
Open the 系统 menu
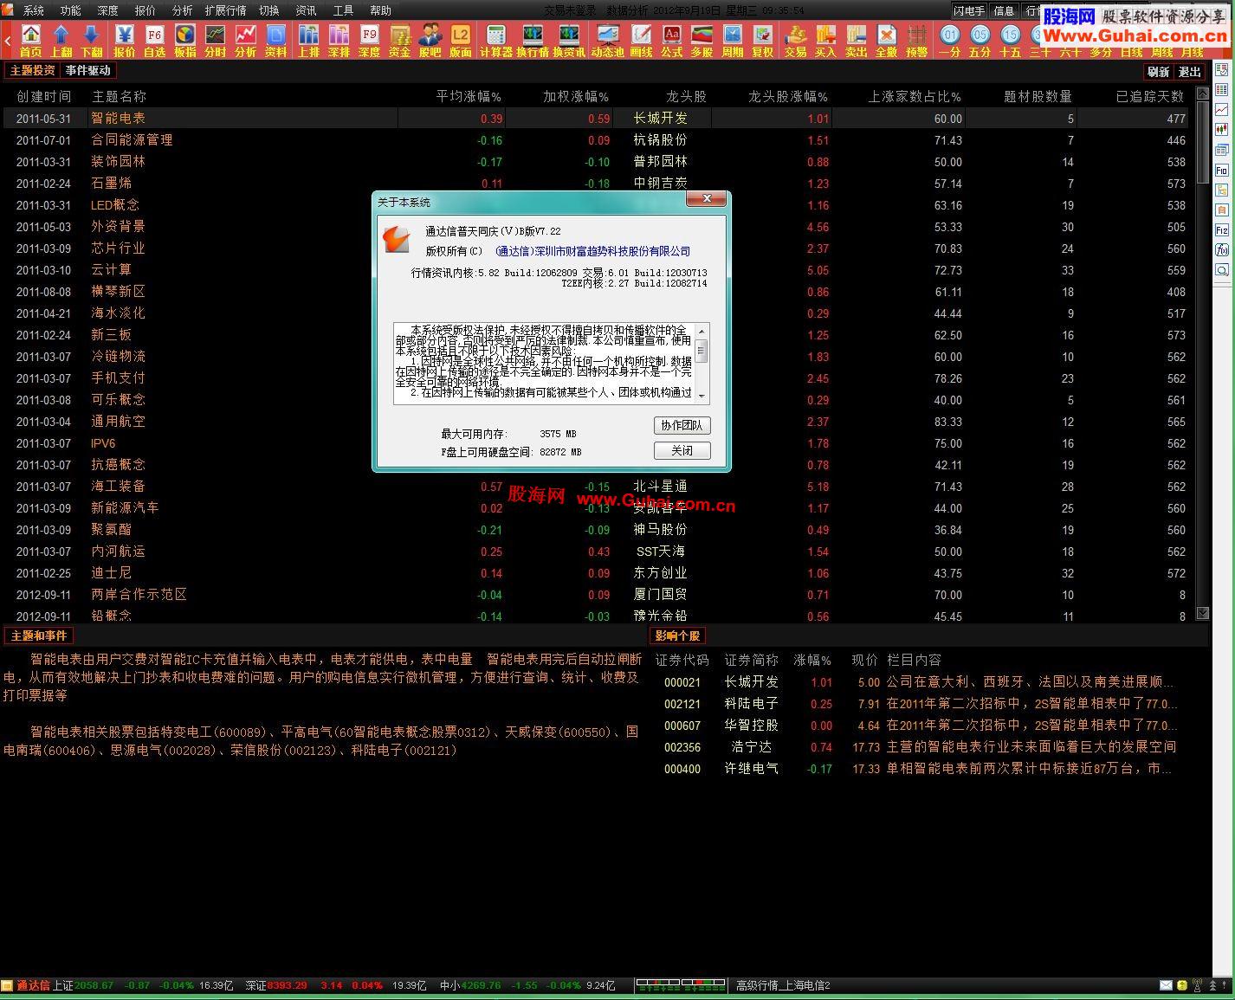34,10
